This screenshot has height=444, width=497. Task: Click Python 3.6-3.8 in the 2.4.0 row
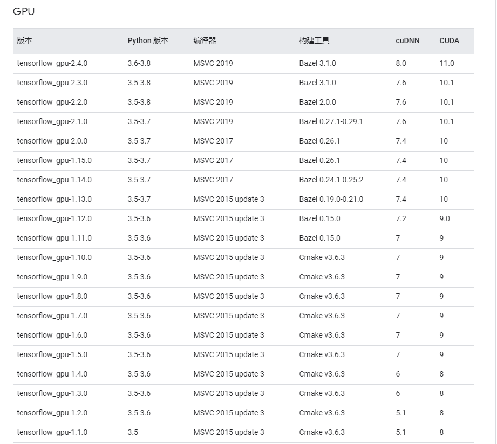pos(139,63)
